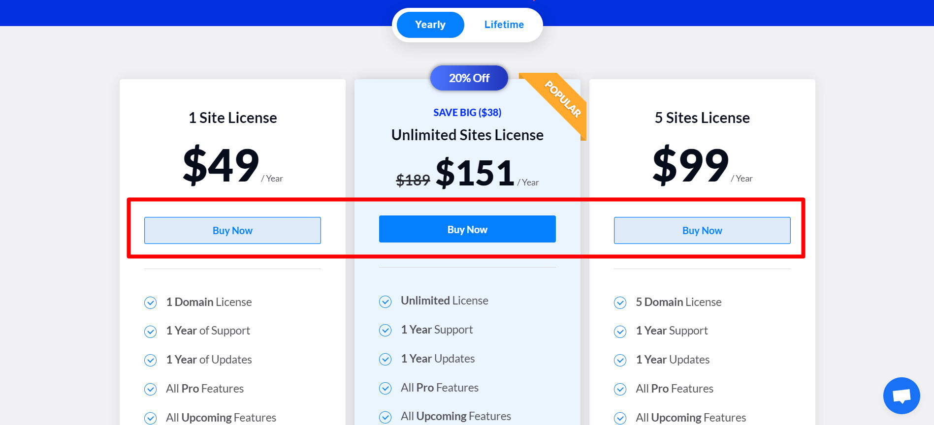Viewport: 934px width, 425px height.
Task: Click the 20% Off badge
Action: tap(469, 78)
